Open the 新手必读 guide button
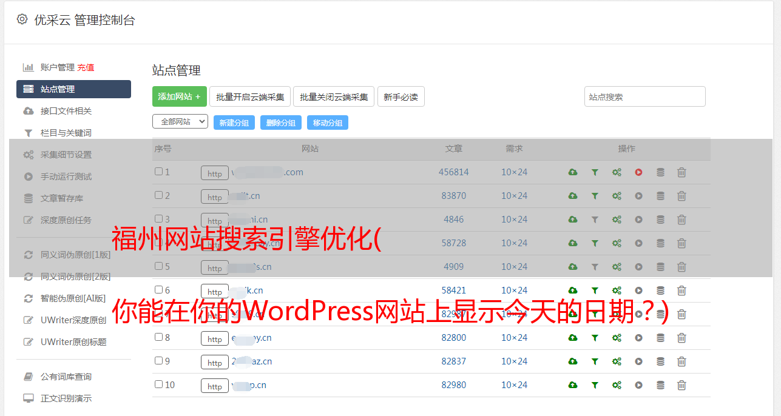Viewport: 781px width, 416px height. click(x=401, y=96)
